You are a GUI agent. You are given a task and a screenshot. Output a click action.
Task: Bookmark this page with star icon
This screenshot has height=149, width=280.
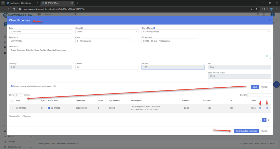point(256,9)
